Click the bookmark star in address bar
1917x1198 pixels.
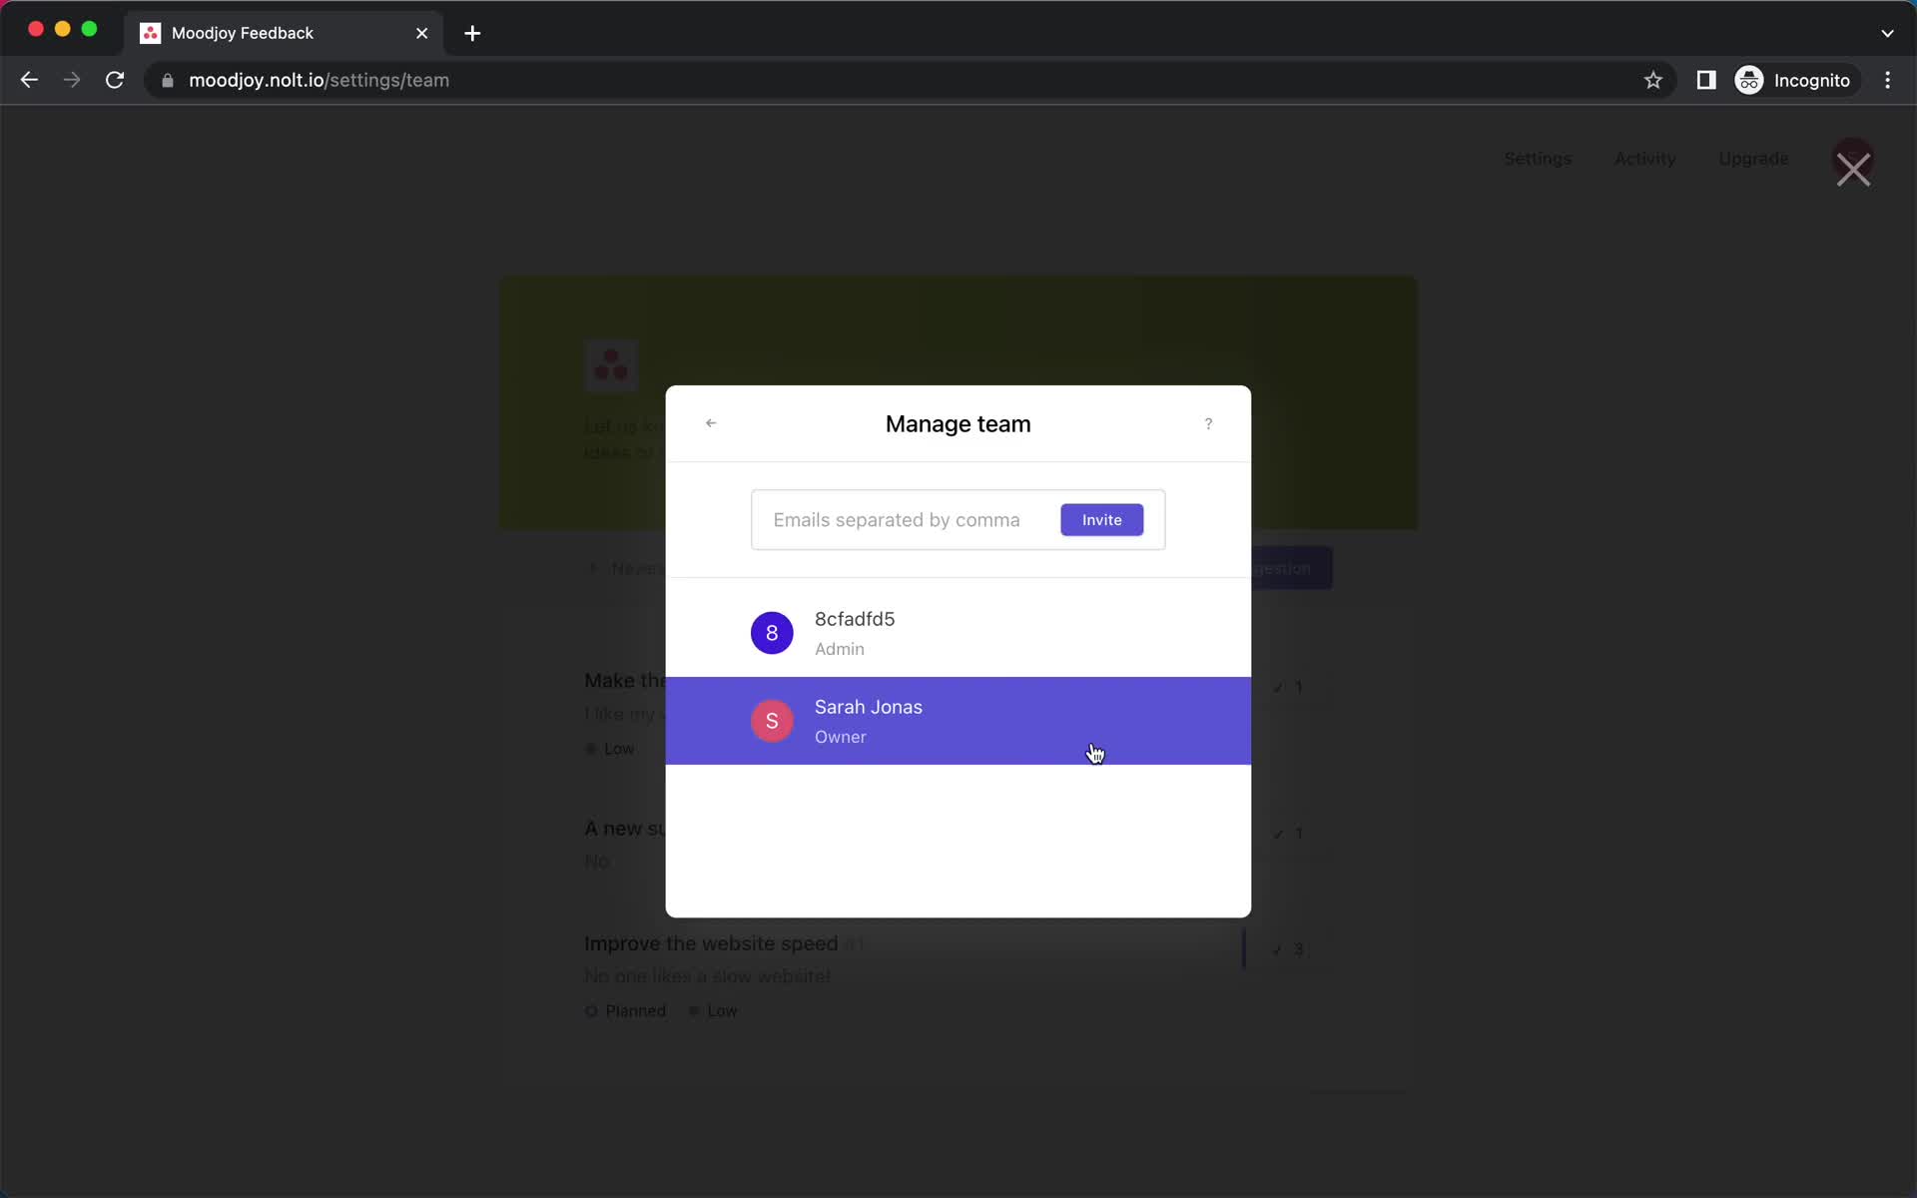tap(1652, 80)
